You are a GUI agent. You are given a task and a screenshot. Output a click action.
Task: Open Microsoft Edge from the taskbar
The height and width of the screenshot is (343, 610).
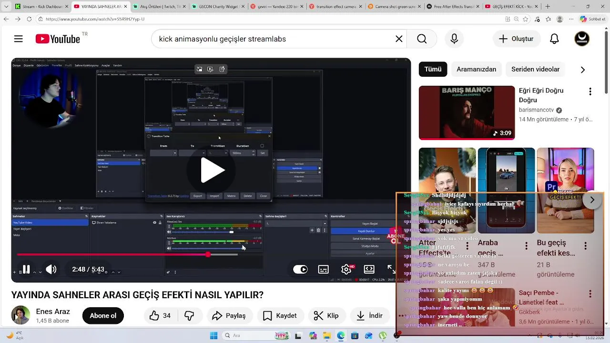[x=341, y=335]
